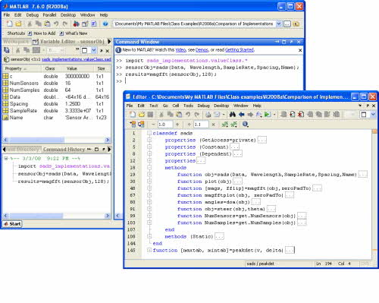Screen dimensions: 379x303
Task: Click the Open file folder icon in MATLAB main toolbar
Action: point(18,24)
